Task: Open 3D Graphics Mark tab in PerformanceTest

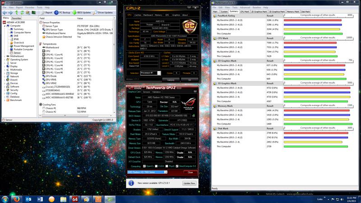Action: (277, 12)
